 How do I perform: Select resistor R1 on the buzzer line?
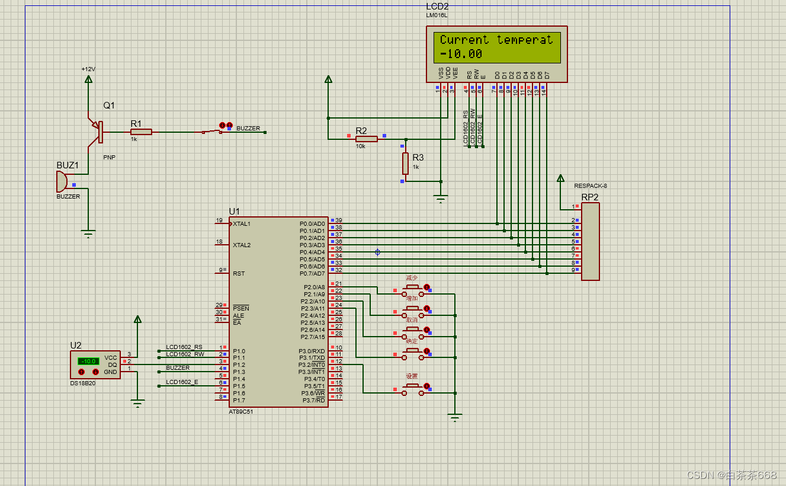(141, 132)
